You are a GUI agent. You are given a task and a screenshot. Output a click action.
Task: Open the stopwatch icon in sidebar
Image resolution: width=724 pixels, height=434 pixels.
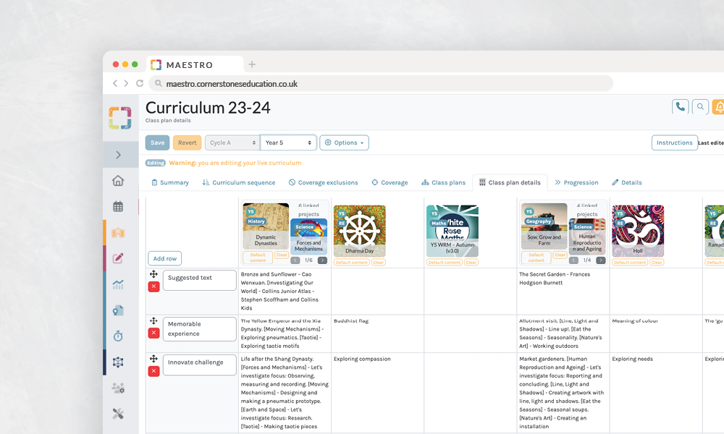click(x=118, y=336)
